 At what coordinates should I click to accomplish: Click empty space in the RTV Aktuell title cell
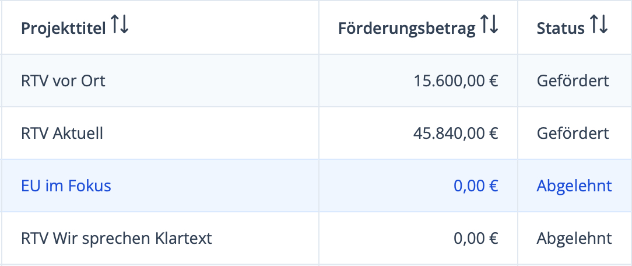[x=222, y=134]
